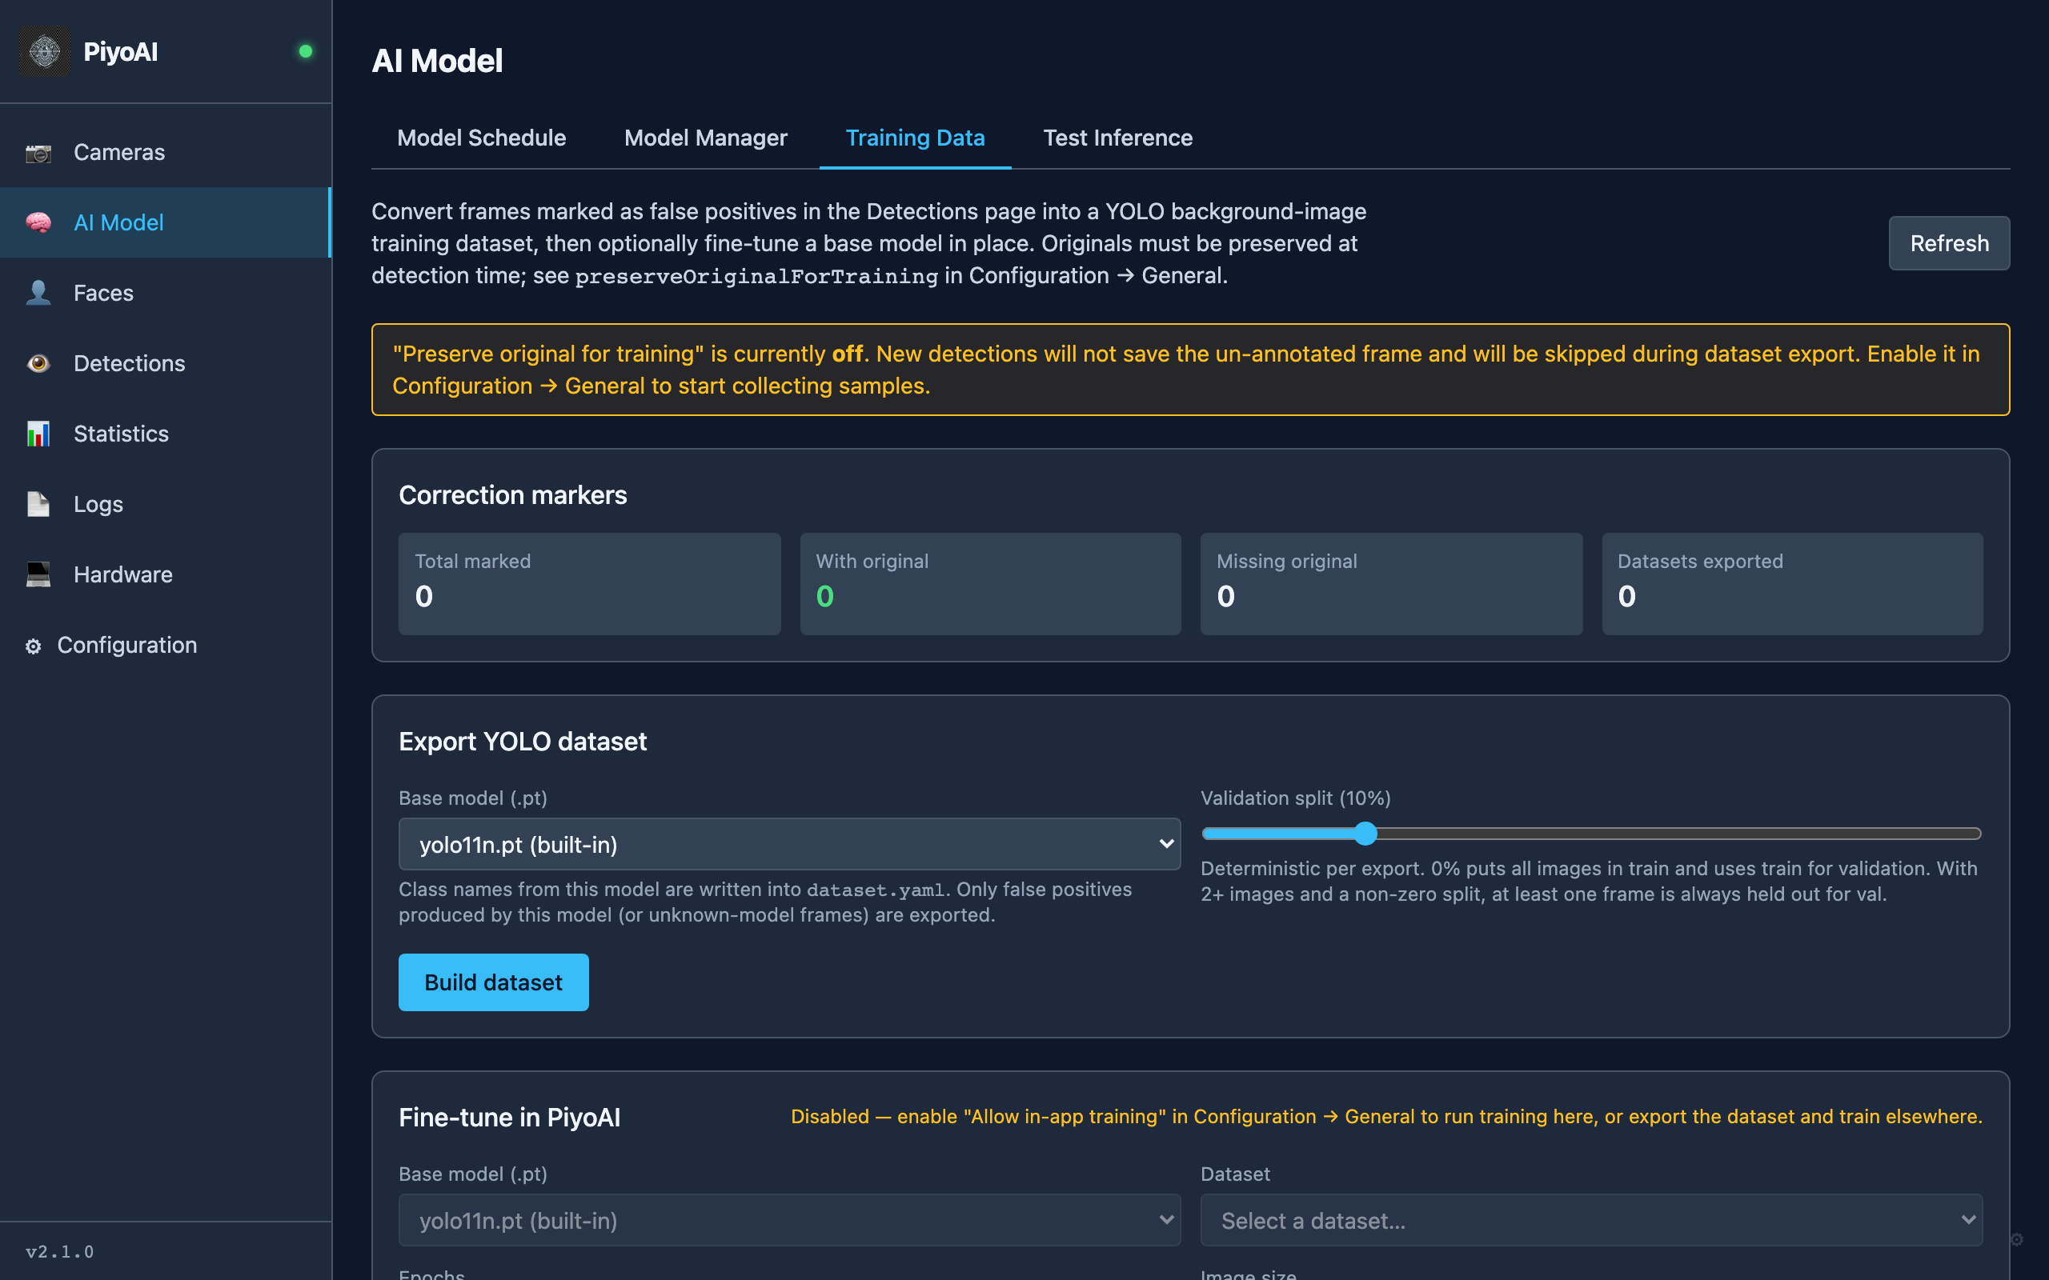Click the Total marked stat card
Image resolution: width=2049 pixels, height=1280 pixels.
(x=589, y=583)
